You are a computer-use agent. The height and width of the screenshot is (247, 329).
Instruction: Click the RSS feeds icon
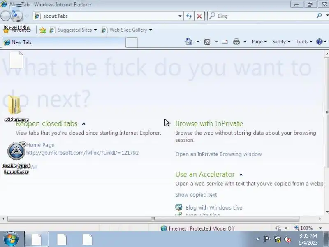[207, 42]
